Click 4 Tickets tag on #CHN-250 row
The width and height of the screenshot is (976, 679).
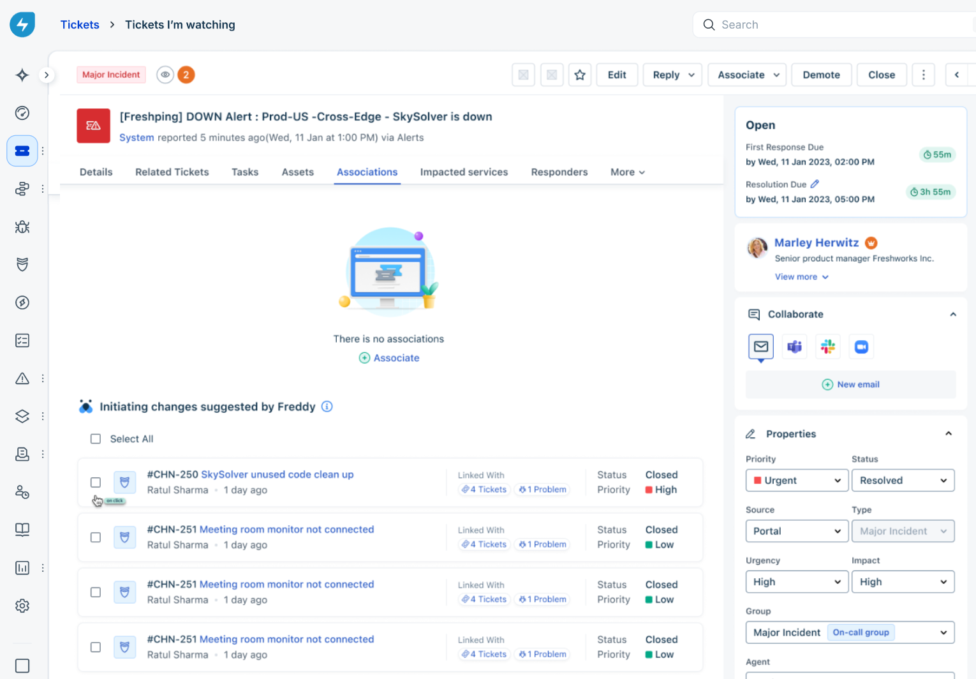pyautogui.click(x=485, y=489)
